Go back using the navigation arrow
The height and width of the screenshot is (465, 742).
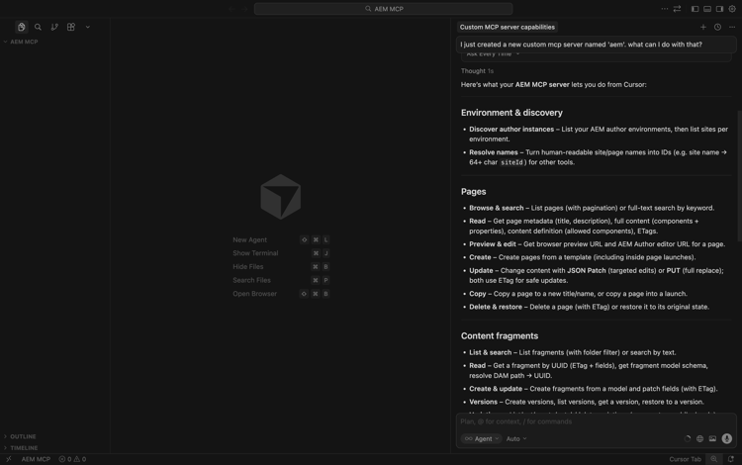click(232, 9)
